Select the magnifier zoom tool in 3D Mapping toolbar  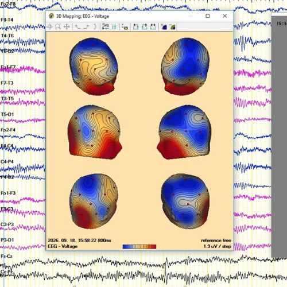pyautogui.click(x=58, y=26)
